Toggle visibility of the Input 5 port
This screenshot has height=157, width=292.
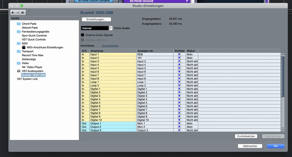[x=179, y=68]
